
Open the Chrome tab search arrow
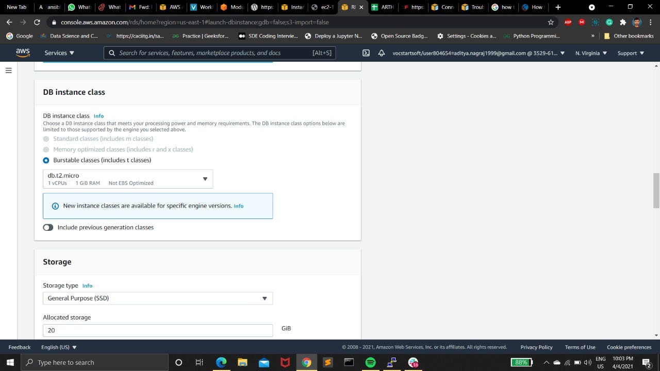[x=592, y=7]
